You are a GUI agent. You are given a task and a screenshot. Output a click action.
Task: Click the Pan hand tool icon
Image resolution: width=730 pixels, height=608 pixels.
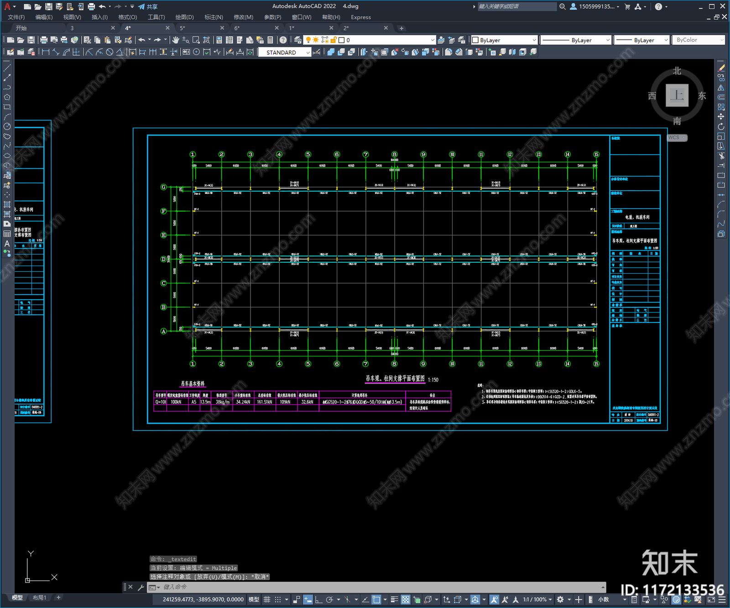click(x=176, y=40)
